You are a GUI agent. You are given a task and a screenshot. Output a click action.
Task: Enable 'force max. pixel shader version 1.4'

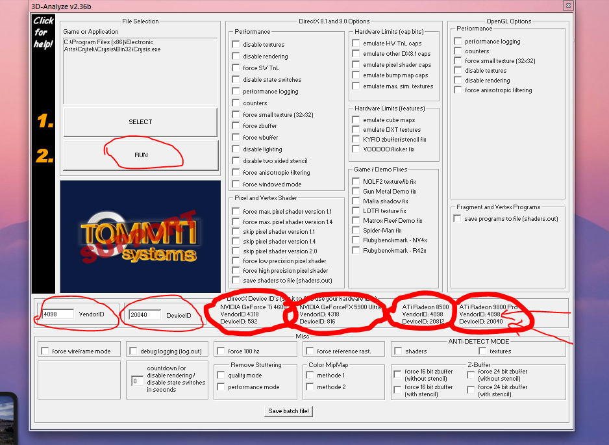coord(236,222)
